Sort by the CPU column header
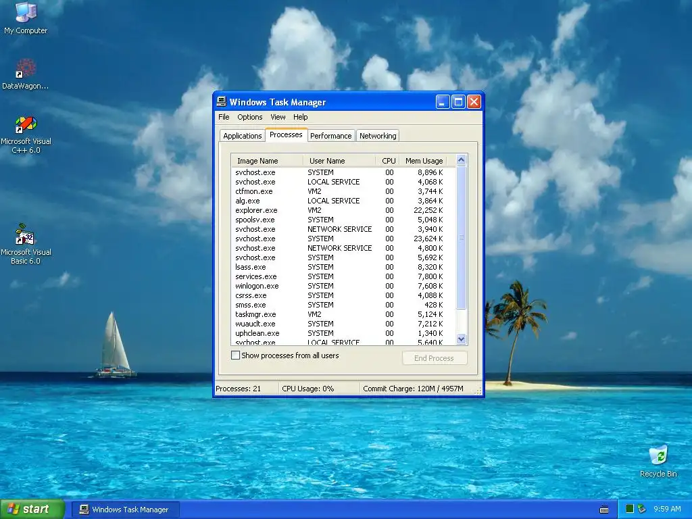This screenshot has height=519, width=692. tap(389, 161)
